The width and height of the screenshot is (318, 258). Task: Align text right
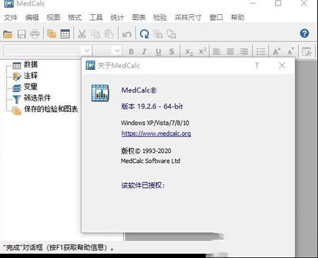(x=244, y=51)
